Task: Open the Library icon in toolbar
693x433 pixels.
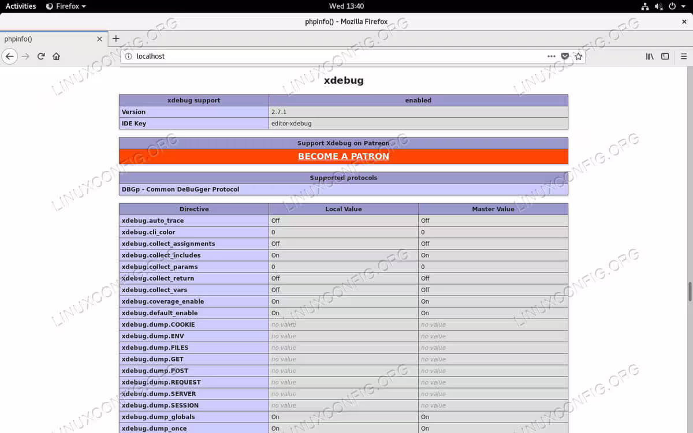Action: [650, 57]
